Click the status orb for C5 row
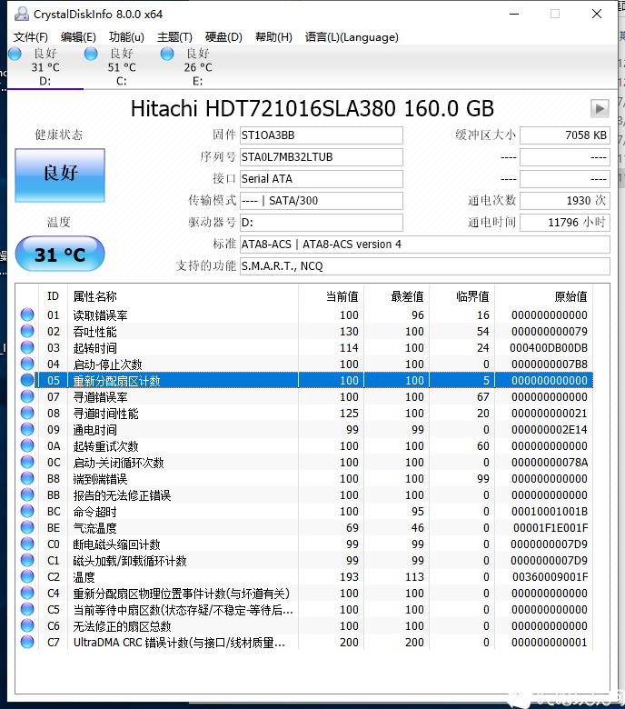The height and width of the screenshot is (709, 625). 27,609
